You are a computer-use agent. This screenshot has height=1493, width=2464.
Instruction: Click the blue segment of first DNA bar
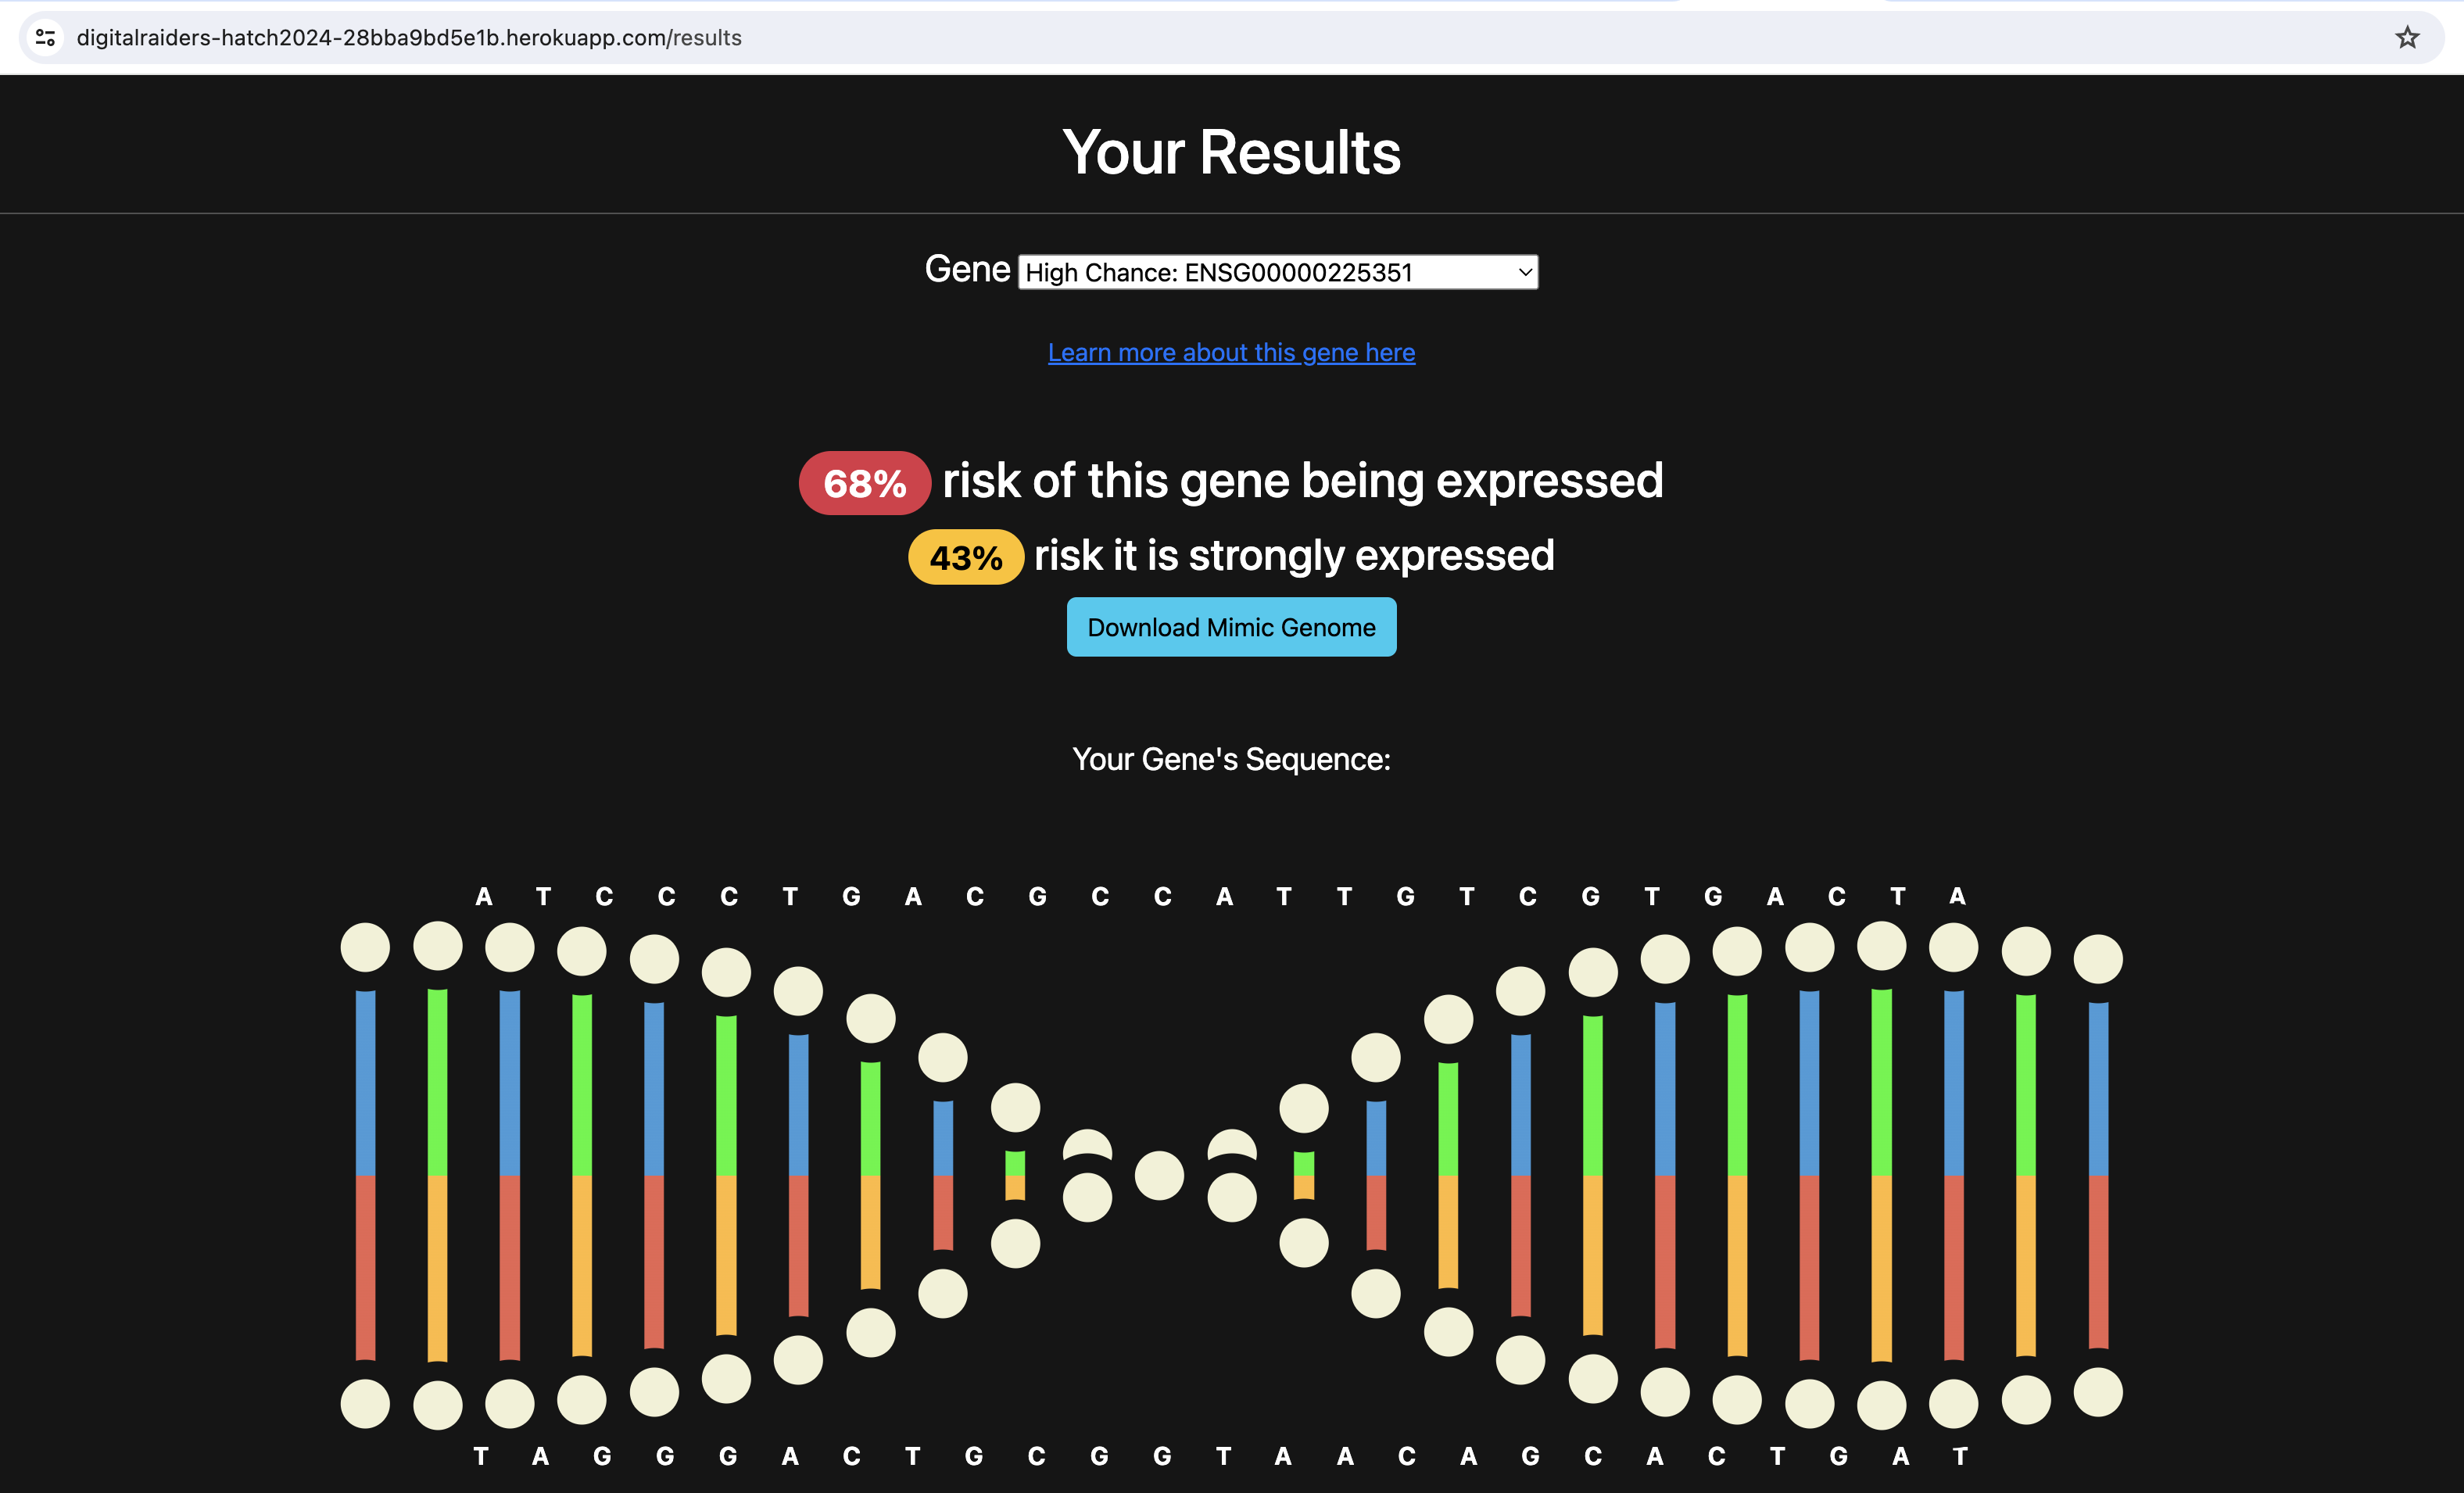click(x=366, y=1082)
